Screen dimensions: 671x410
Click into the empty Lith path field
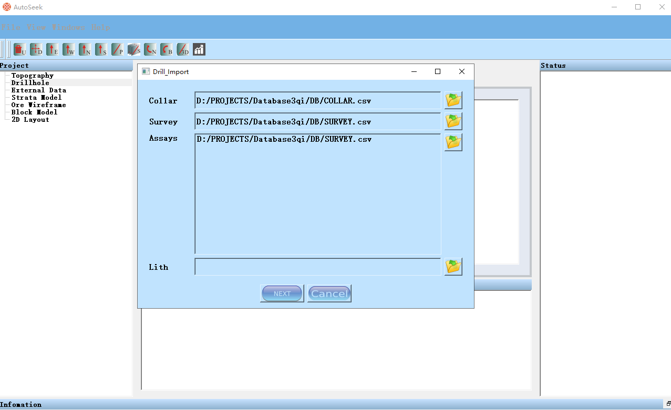tap(317, 267)
